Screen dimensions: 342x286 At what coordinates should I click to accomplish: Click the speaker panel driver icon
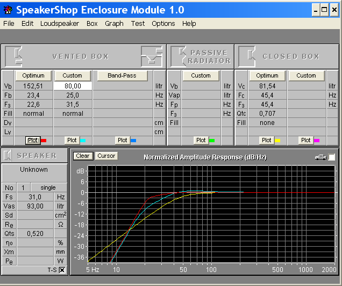point(8,156)
